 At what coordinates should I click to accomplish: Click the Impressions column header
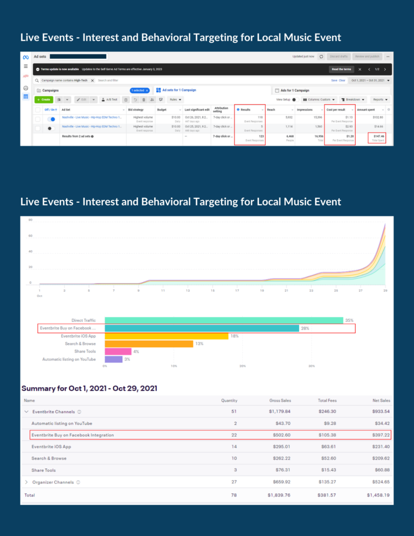pos(305,110)
